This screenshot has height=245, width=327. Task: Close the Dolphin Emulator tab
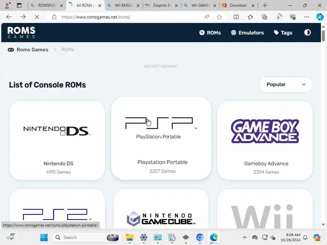click(x=176, y=6)
